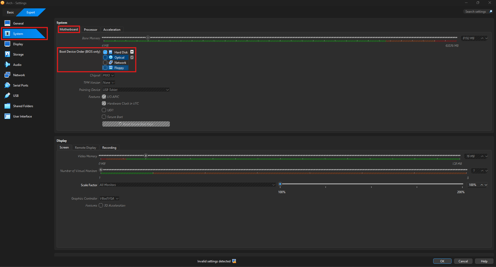Image resolution: width=496 pixels, height=267 pixels.
Task: Click the Base Memory slider handle
Action: tap(148, 37)
